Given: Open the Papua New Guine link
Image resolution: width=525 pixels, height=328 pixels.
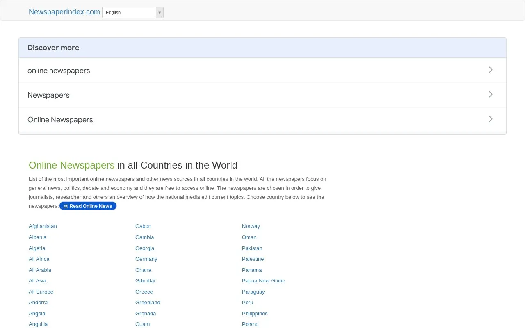Looking at the screenshot, I should (263, 281).
